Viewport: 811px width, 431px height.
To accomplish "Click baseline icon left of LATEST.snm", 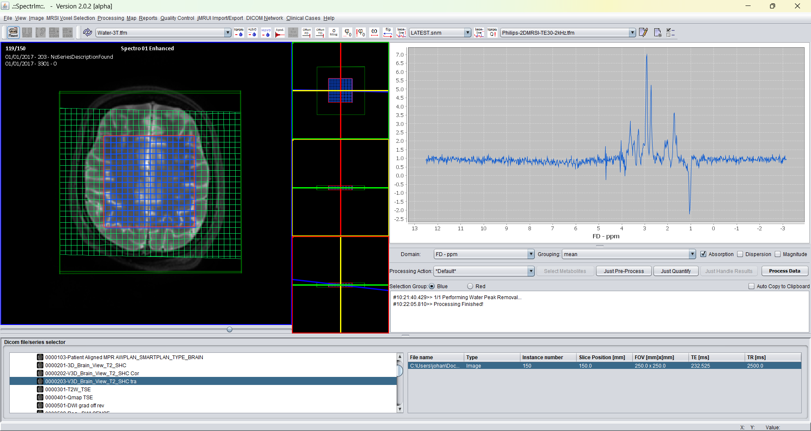I will pyautogui.click(x=401, y=33).
